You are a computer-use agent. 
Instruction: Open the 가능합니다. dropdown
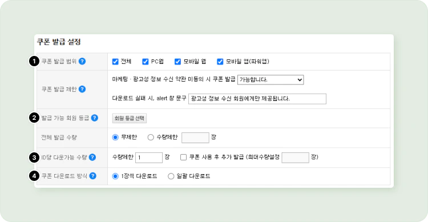coord(270,80)
